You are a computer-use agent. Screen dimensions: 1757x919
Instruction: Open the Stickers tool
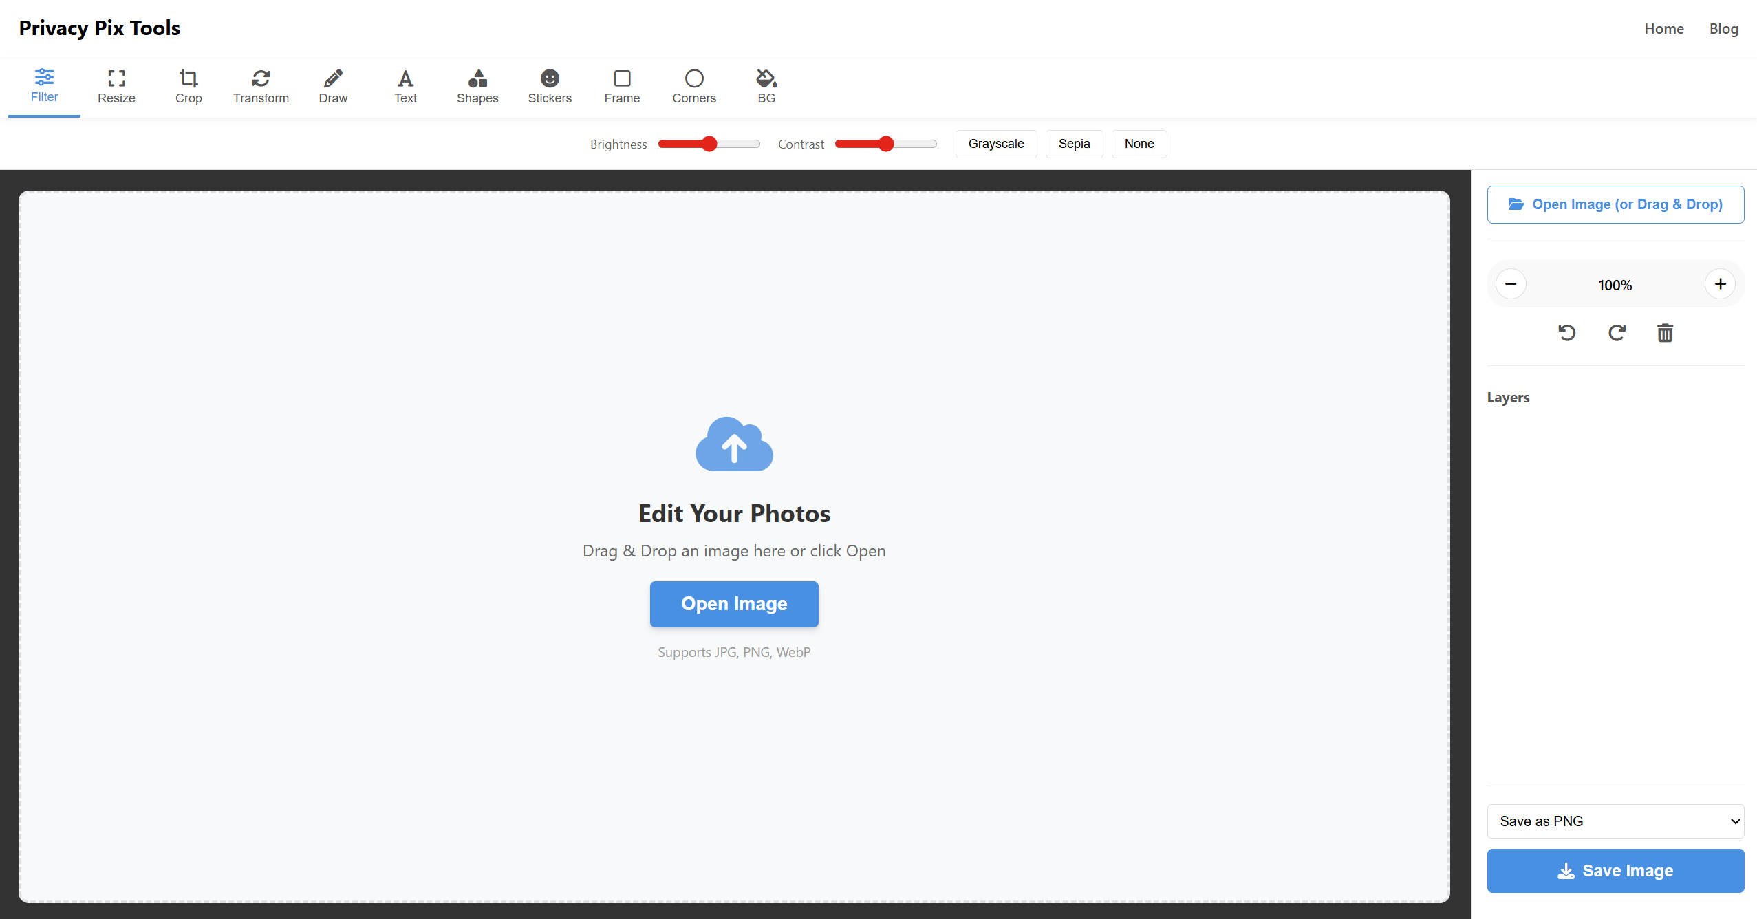pos(550,87)
